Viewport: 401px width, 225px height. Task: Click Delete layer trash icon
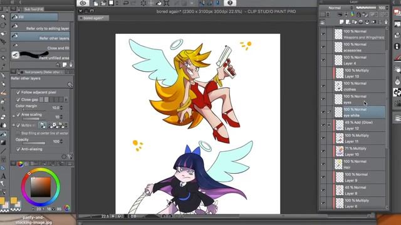[x=386, y=22]
